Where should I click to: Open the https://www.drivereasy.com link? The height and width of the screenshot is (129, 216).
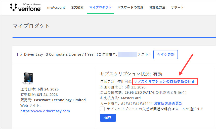tap(45, 111)
